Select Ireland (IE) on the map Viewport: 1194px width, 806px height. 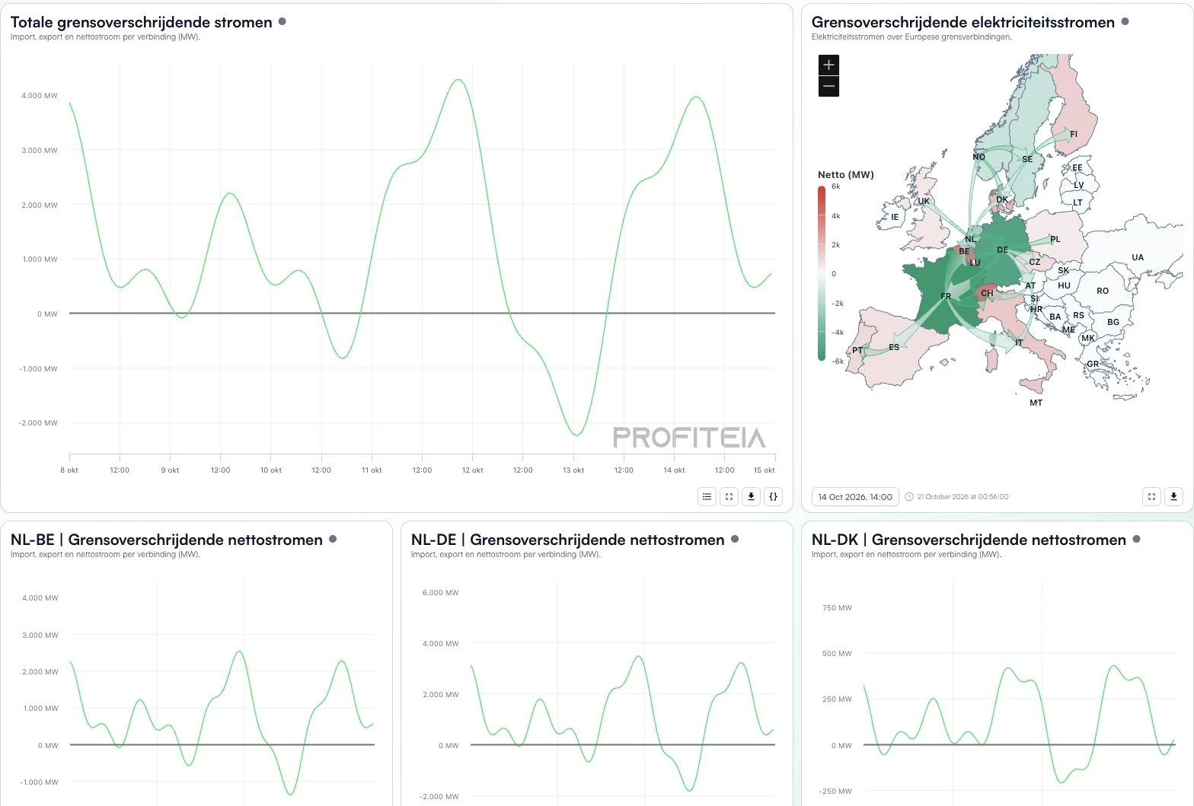[x=895, y=217]
